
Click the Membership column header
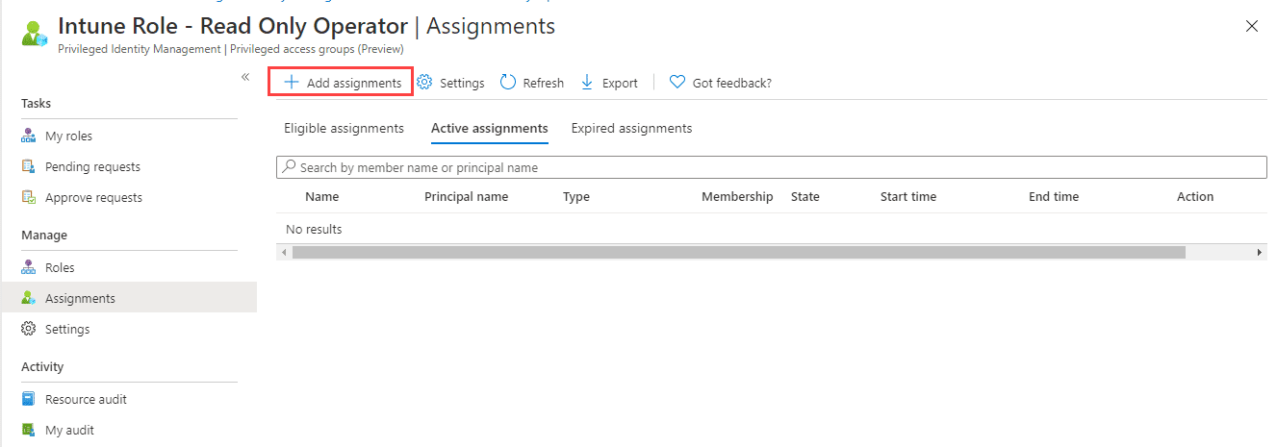[737, 196]
